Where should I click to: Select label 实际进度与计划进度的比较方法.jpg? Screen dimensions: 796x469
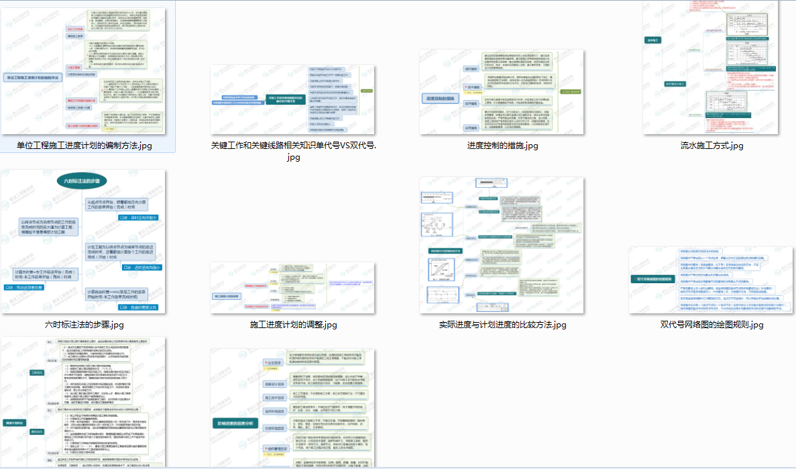502,325
